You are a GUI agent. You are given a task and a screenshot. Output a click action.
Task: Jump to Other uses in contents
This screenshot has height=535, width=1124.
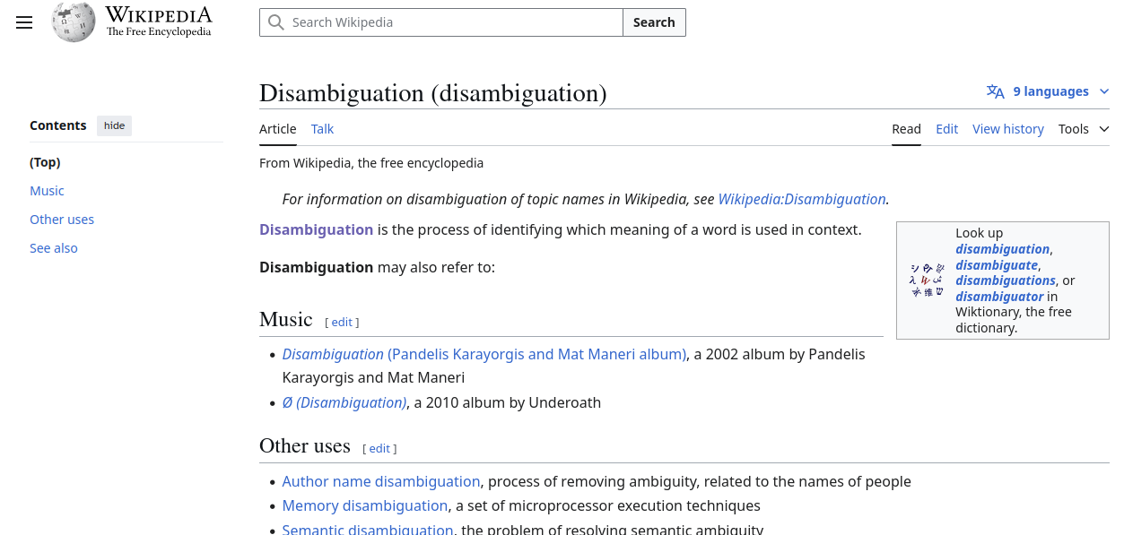pyautogui.click(x=62, y=220)
